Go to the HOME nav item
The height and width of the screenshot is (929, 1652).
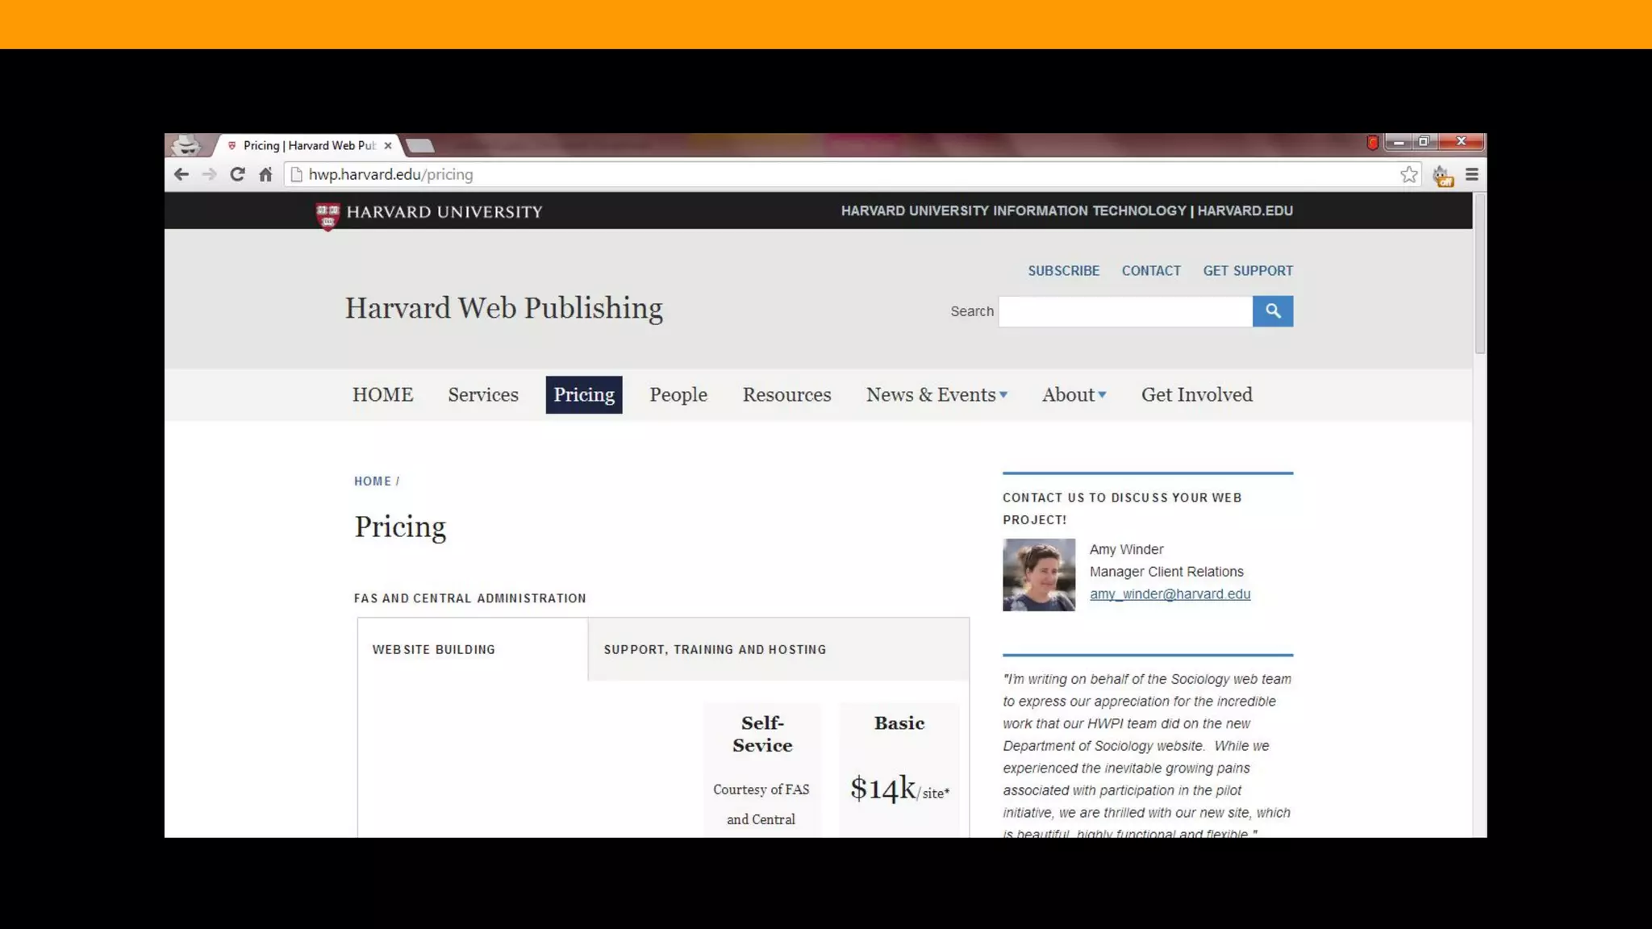(382, 395)
